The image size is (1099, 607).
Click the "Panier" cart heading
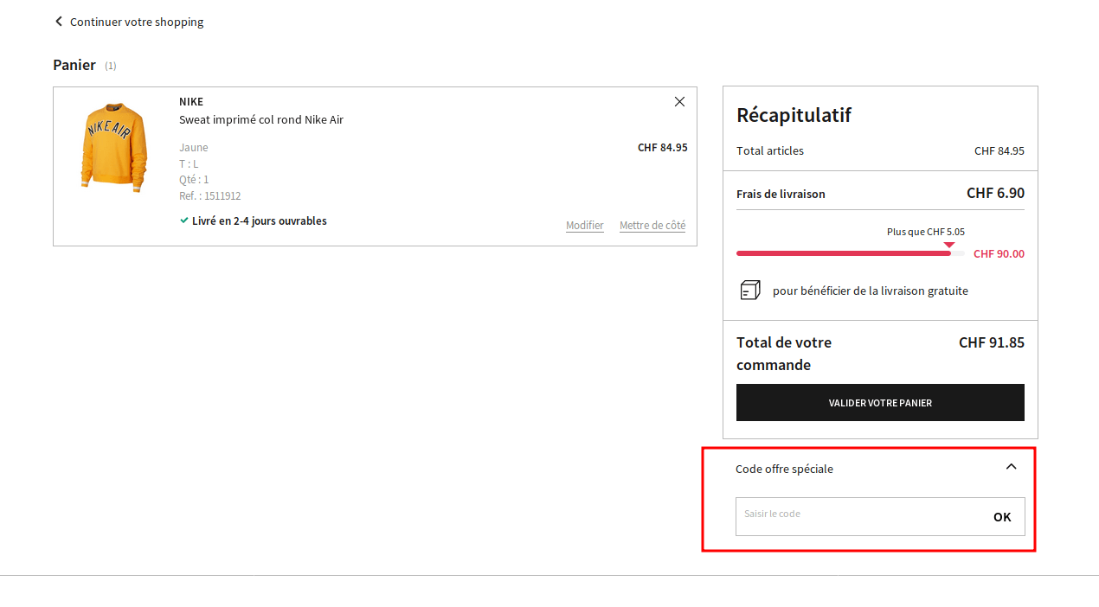pyautogui.click(x=74, y=64)
